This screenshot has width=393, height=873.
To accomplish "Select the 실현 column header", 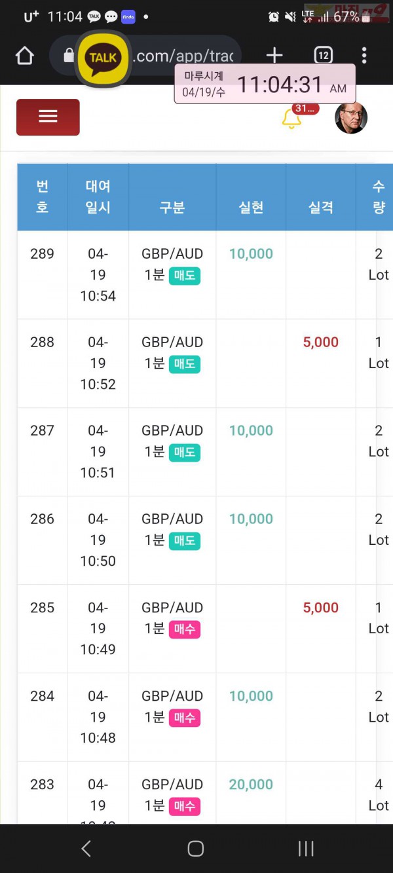I will point(252,207).
